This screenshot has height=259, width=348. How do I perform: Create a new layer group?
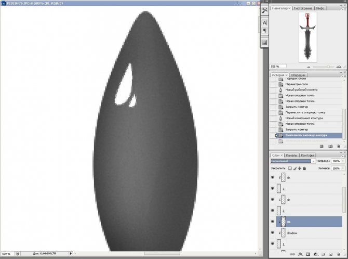pyautogui.click(x=323, y=254)
